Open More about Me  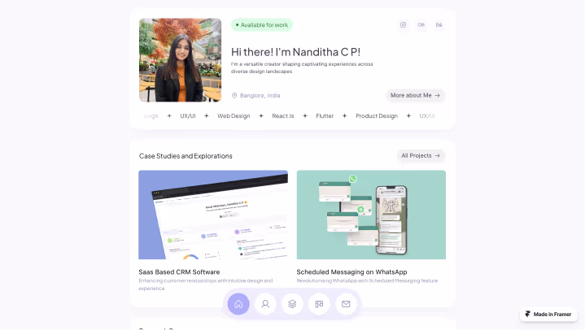coord(415,95)
